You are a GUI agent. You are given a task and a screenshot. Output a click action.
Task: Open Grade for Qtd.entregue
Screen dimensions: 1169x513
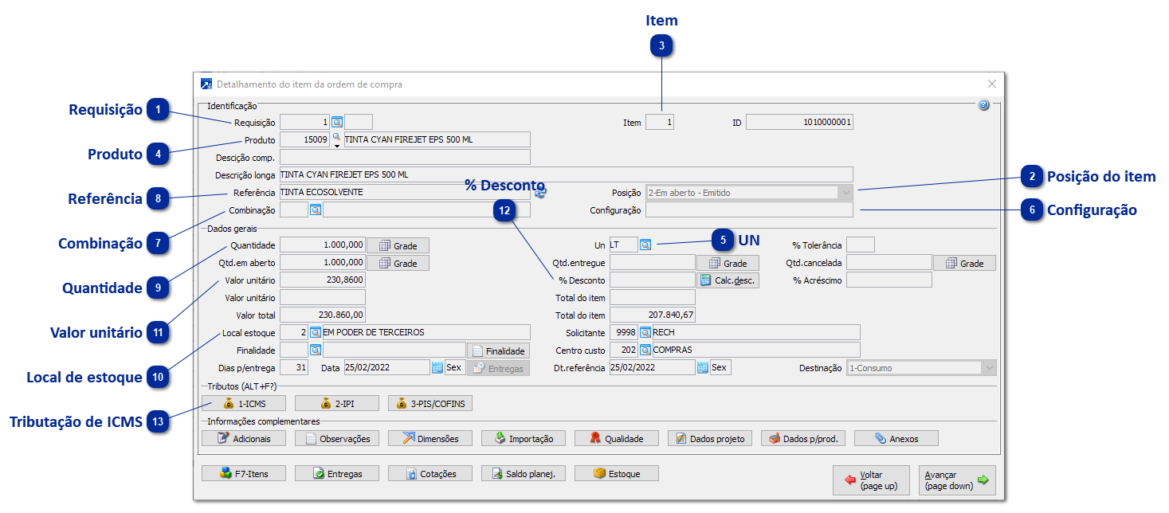point(728,263)
